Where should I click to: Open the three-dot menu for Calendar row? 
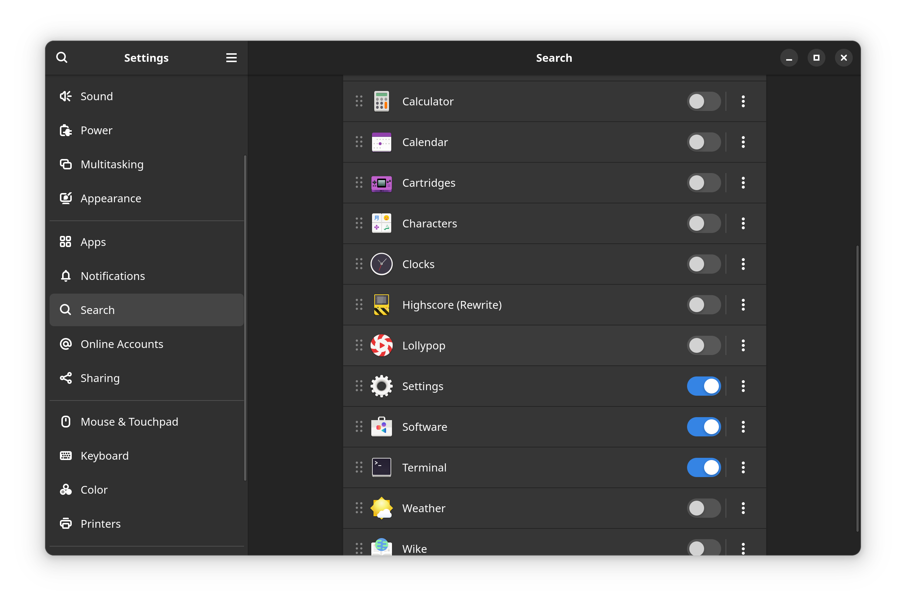tap(743, 142)
